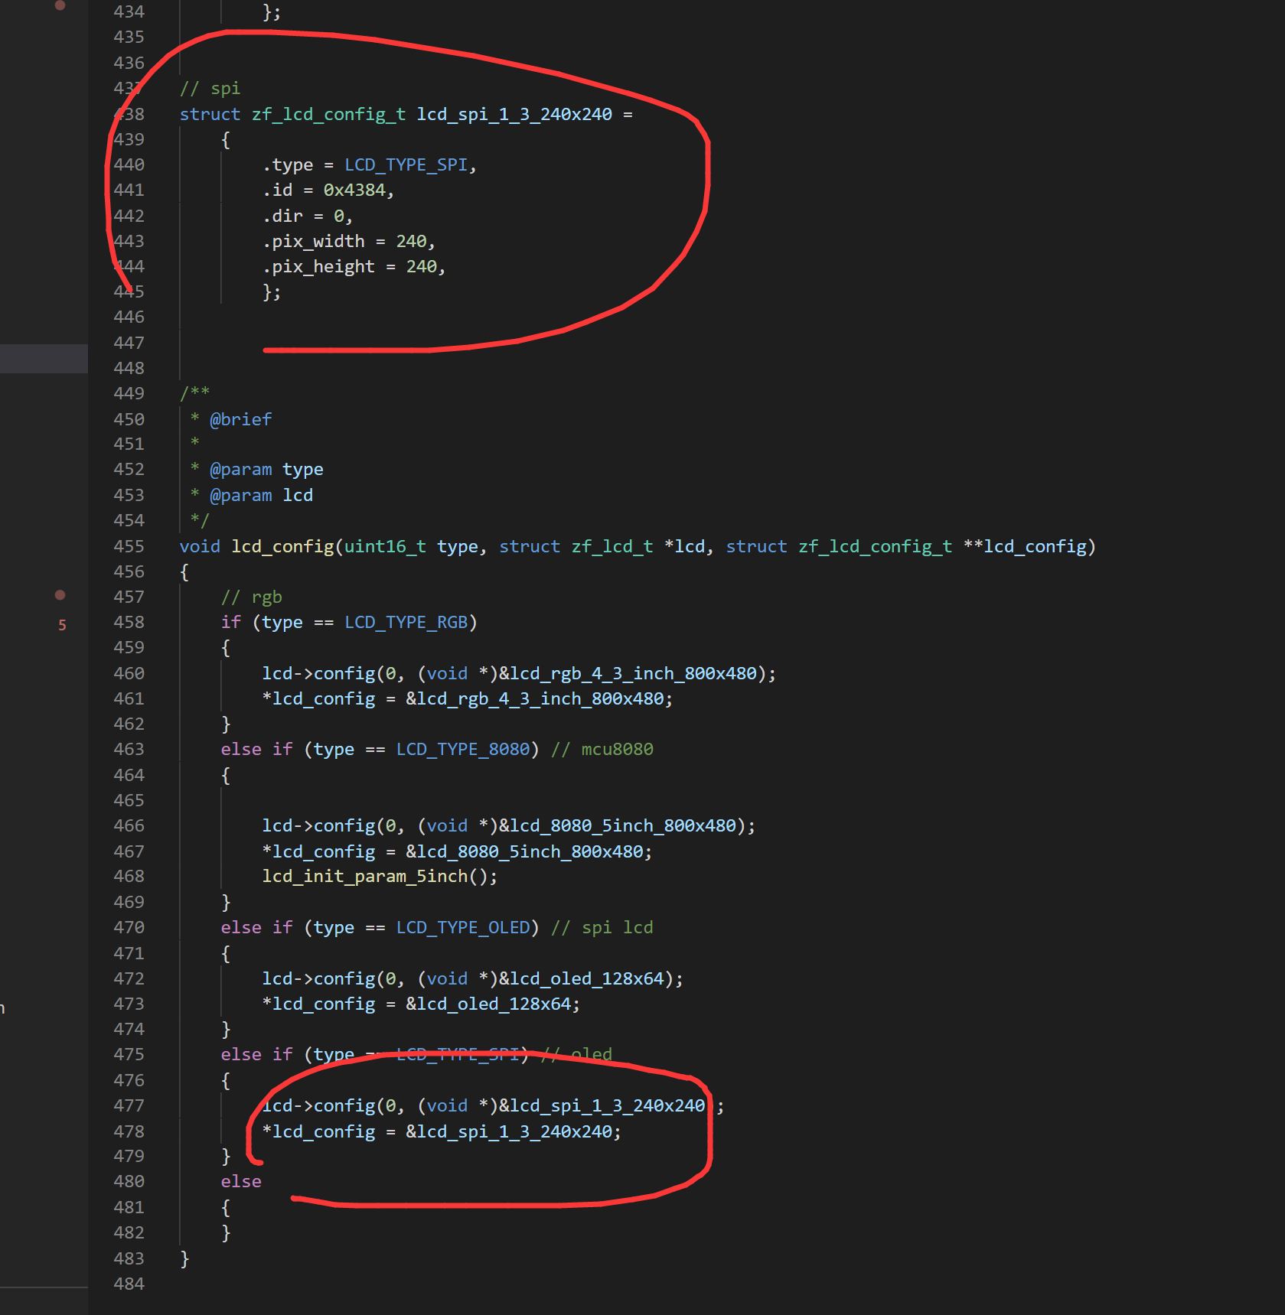
Task: Click **lcd_config parameter in the signature
Action: (1025, 546)
